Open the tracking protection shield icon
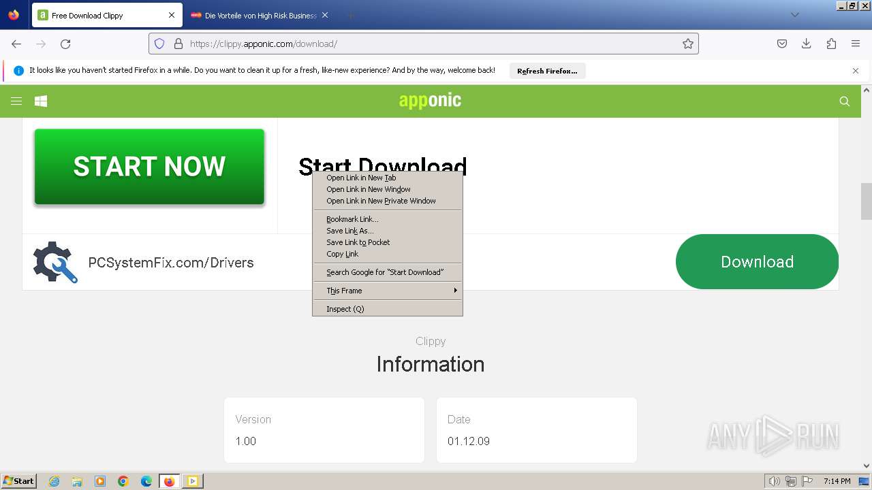Image resolution: width=872 pixels, height=490 pixels. (159, 44)
